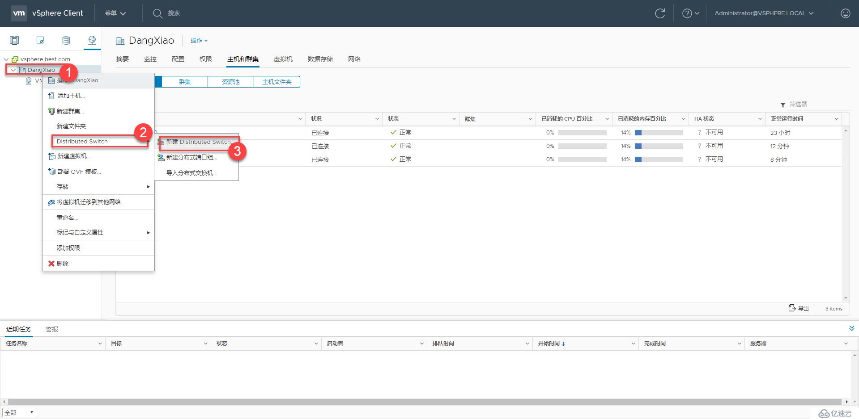The height and width of the screenshot is (419, 859).
Task: Expand the 菜单 dropdown menu
Action: (115, 13)
